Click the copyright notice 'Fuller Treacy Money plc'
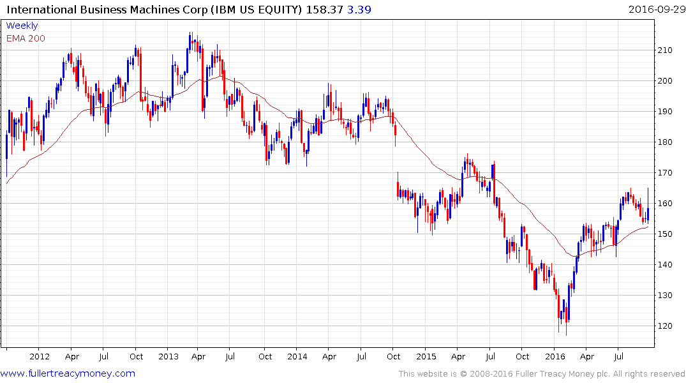The width and height of the screenshot is (686, 383). point(562,374)
